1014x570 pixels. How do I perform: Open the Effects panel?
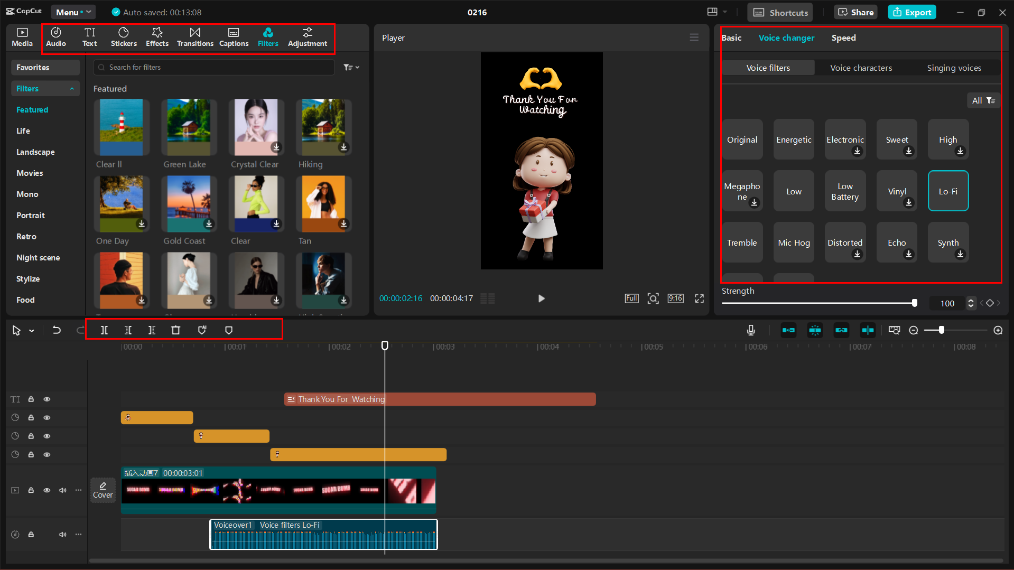coord(157,37)
